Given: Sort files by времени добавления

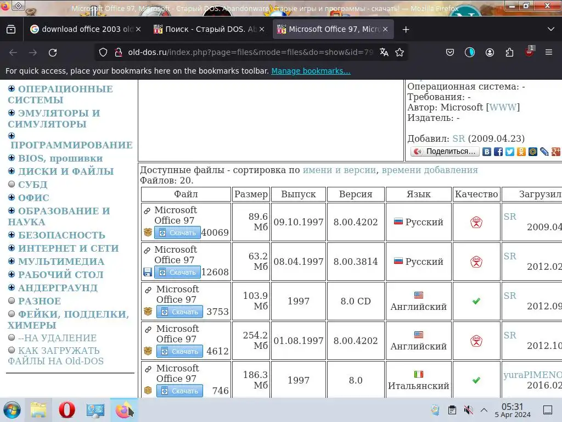Looking at the screenshot, I should point(430,170).
